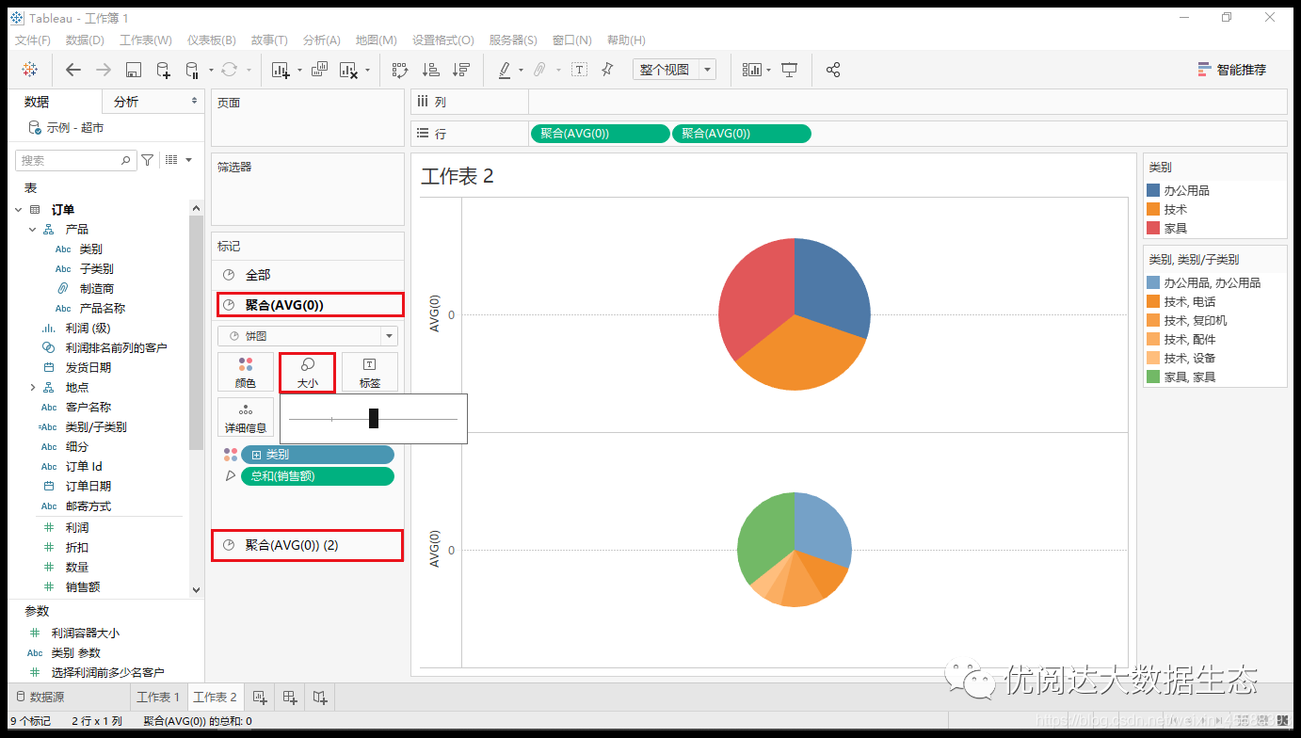Create a new worksheet from toolbar chart-plus icon

[x=281, y=70]
